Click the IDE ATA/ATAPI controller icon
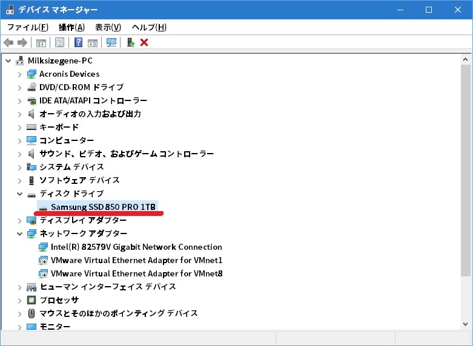Image resolution: width=473 pixels, height=346 pixels. point(31,100)
